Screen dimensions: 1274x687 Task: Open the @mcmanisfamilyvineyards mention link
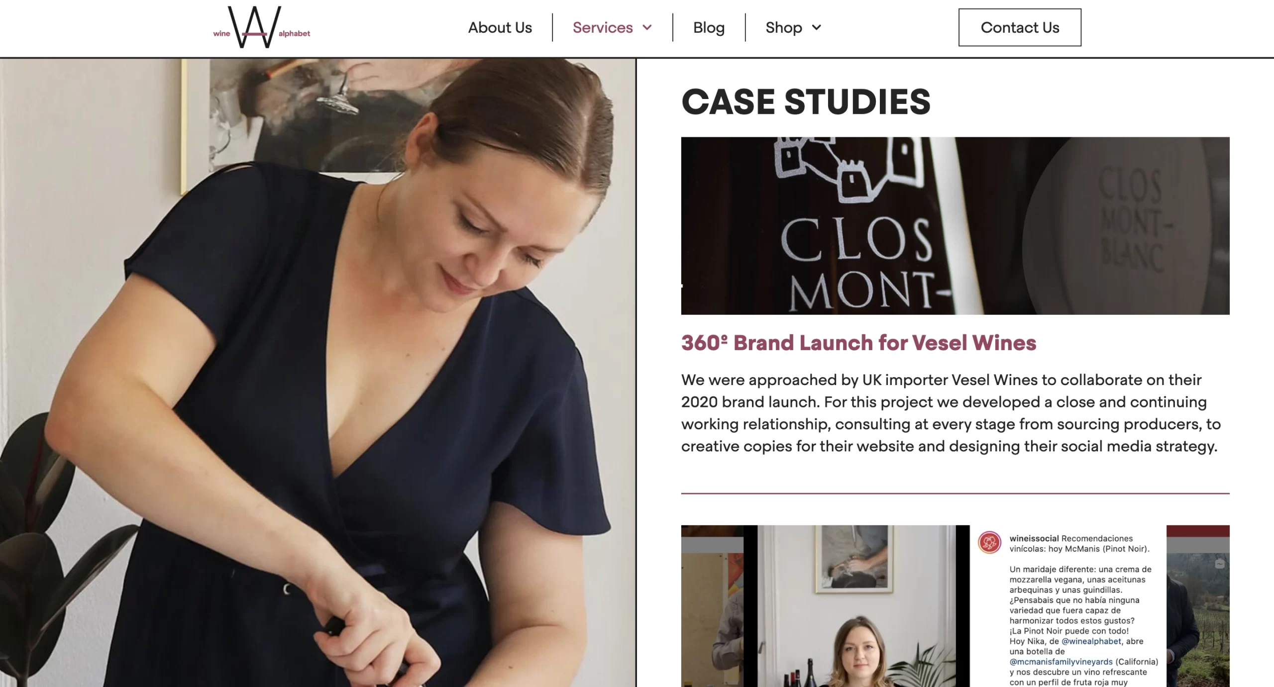[1061, 662]
